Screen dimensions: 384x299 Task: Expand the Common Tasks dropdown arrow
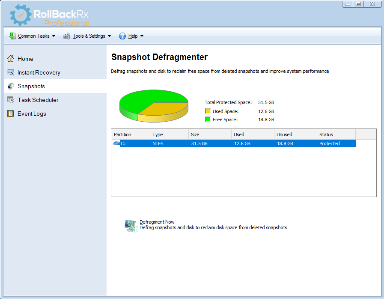tap(54, 36)
